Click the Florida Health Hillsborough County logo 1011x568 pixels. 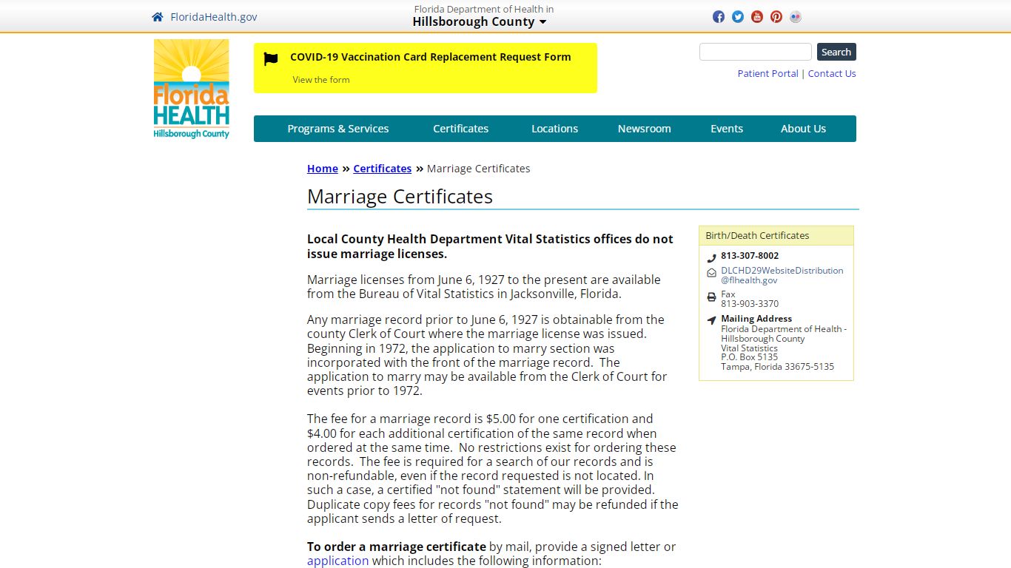click(x=192, y=89)
